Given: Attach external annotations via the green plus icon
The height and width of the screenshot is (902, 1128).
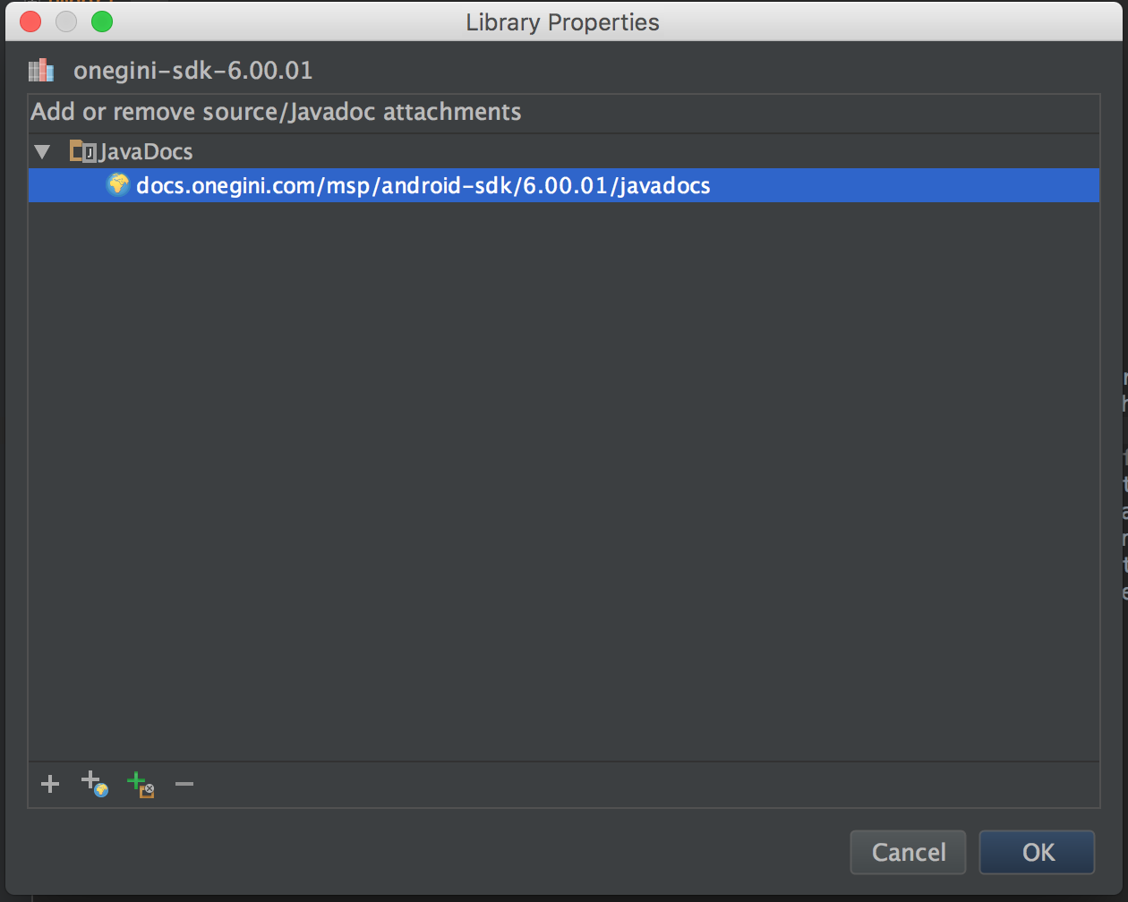Looking at the screenshot, I should point(139,784).
